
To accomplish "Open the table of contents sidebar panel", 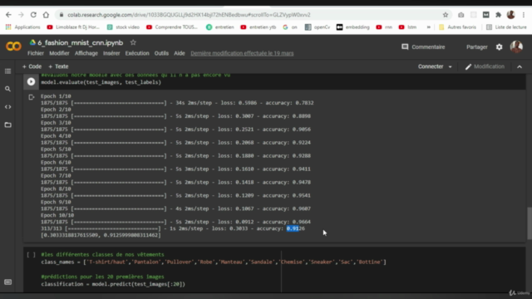I will coord(7,71).
